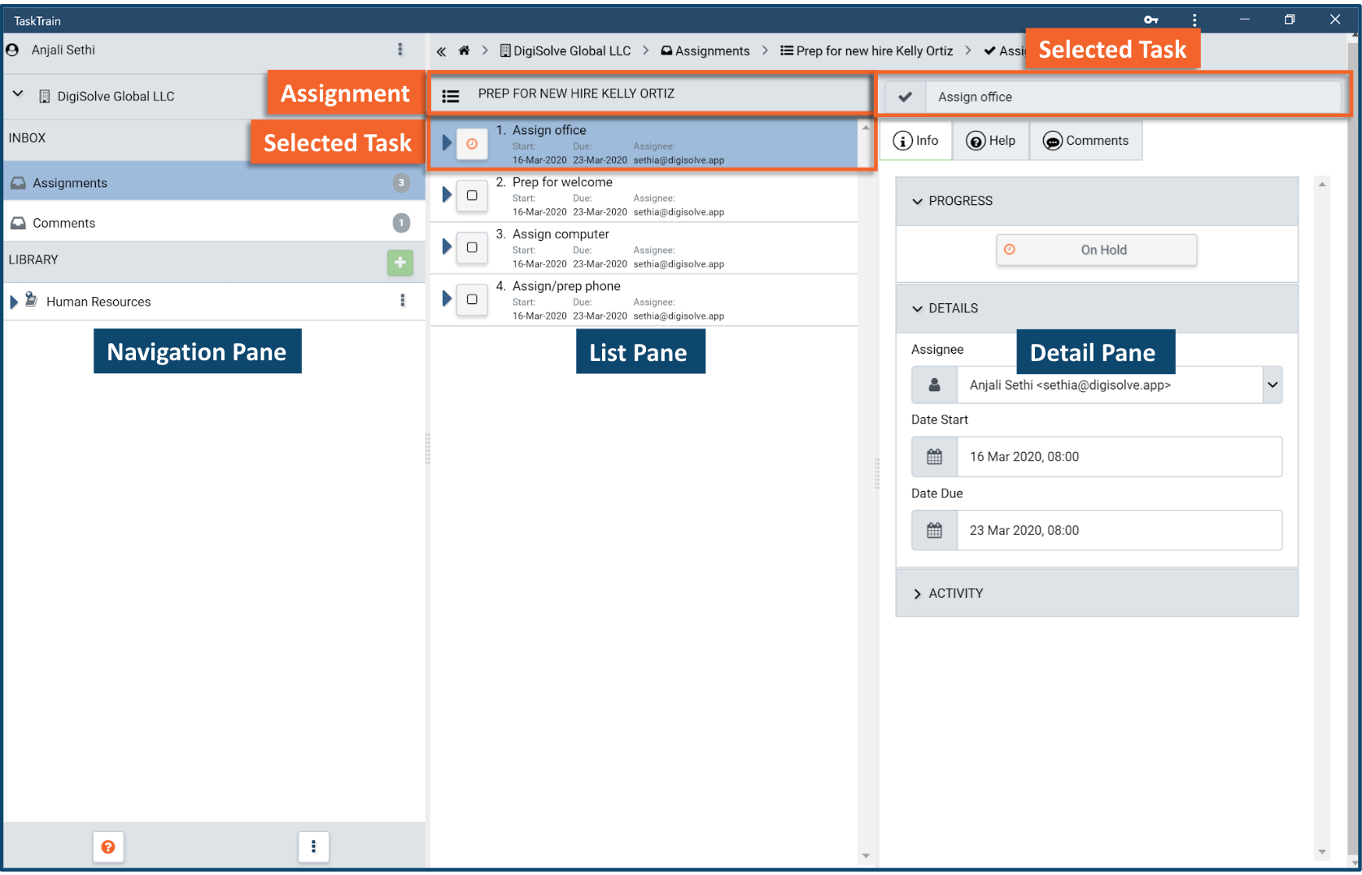
Task: Open DigiSolve Global LLC breadcrumb
Action: [x=565, y=50]
